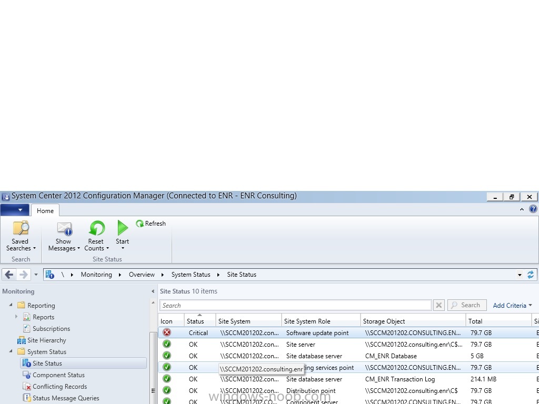Screen dimensions: 539x404
Task: Open the blue application menu button
Action: 14,209
